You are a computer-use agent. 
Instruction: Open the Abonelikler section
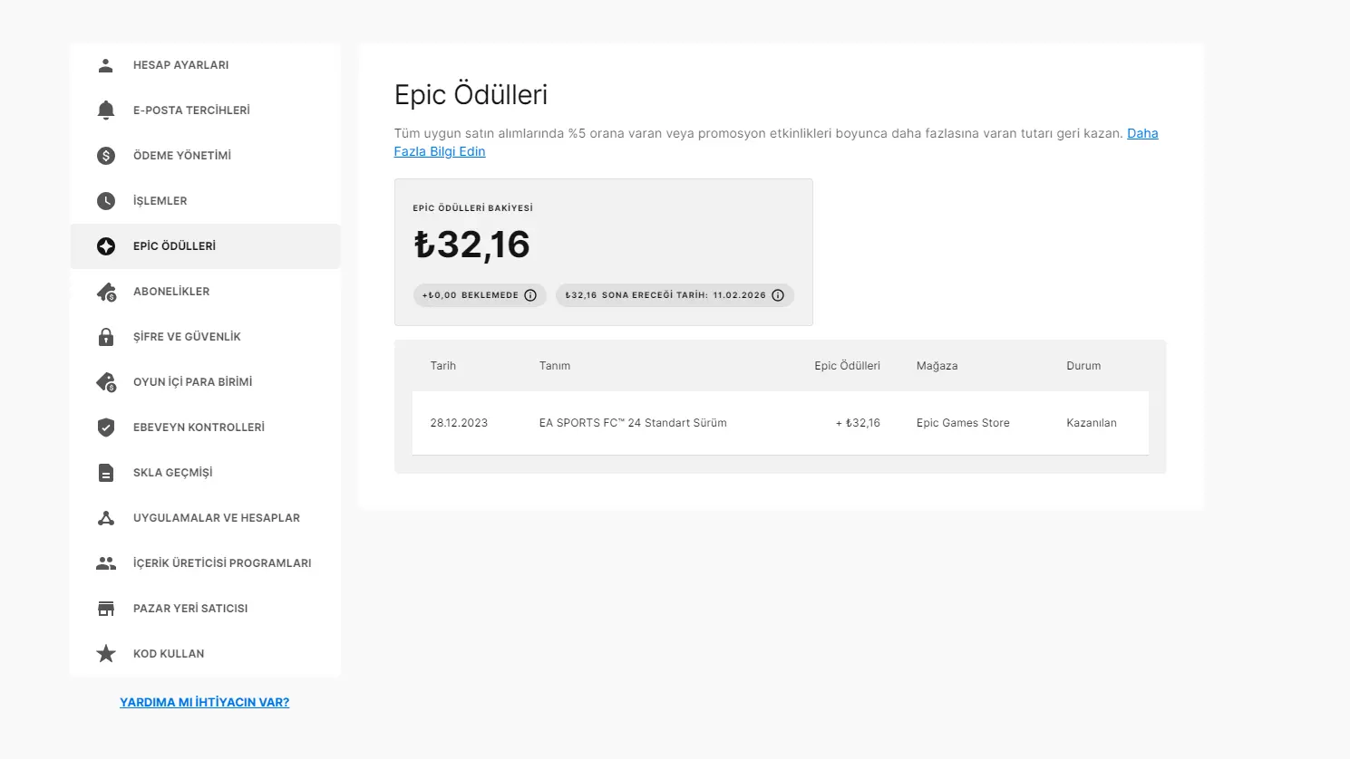171,291
